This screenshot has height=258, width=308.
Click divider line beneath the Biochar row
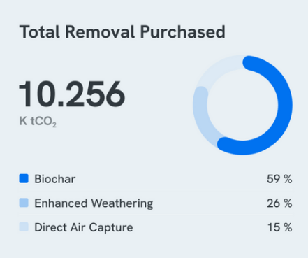(x=156, y=190)
